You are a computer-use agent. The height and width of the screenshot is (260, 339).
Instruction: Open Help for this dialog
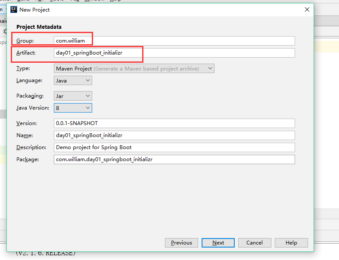coord(291,243)
